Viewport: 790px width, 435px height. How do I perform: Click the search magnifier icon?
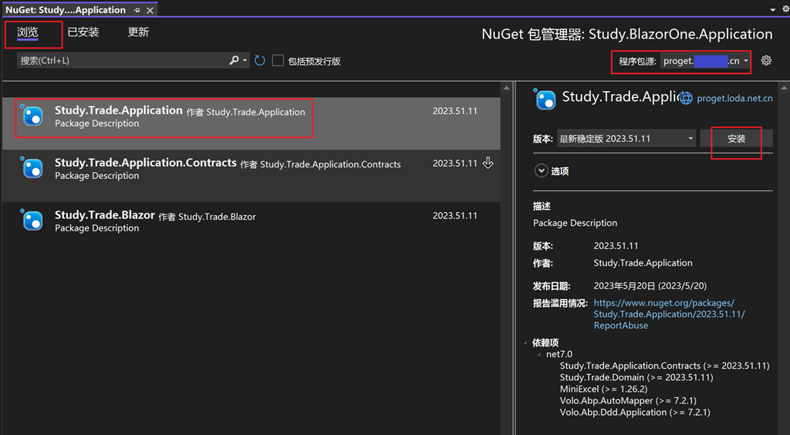tap(234, 60)
